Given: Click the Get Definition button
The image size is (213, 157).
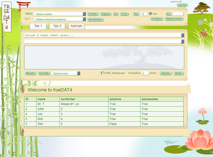Looking at the screenshot, I should click(95, 20).
